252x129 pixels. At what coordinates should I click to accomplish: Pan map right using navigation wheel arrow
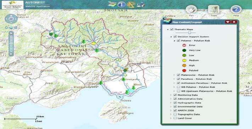pos(16,19)
